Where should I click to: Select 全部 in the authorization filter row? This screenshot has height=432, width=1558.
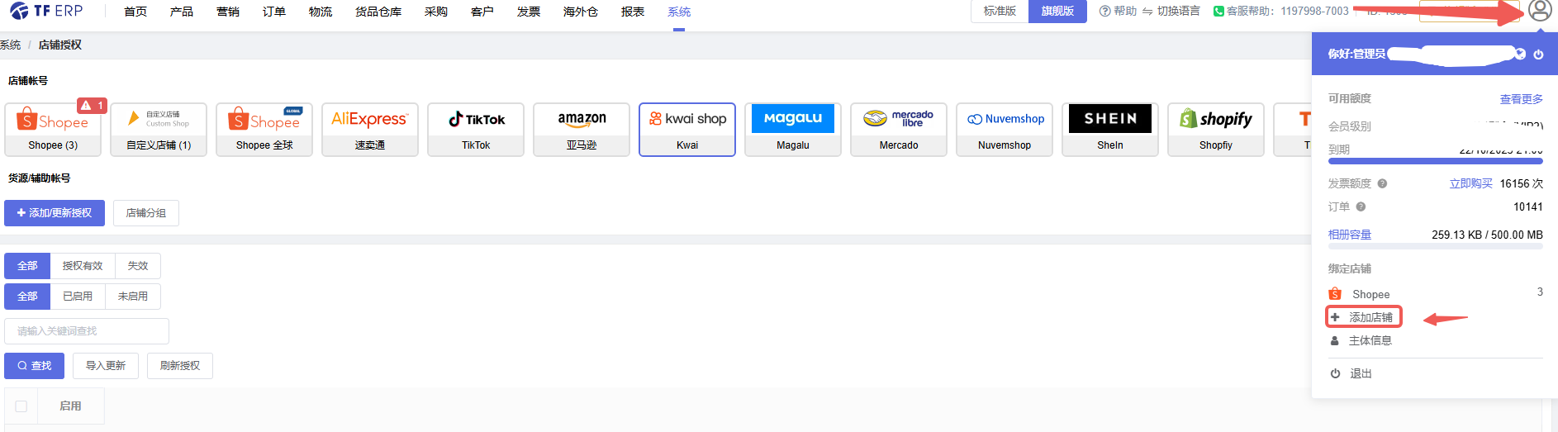(x=27, y=266)
